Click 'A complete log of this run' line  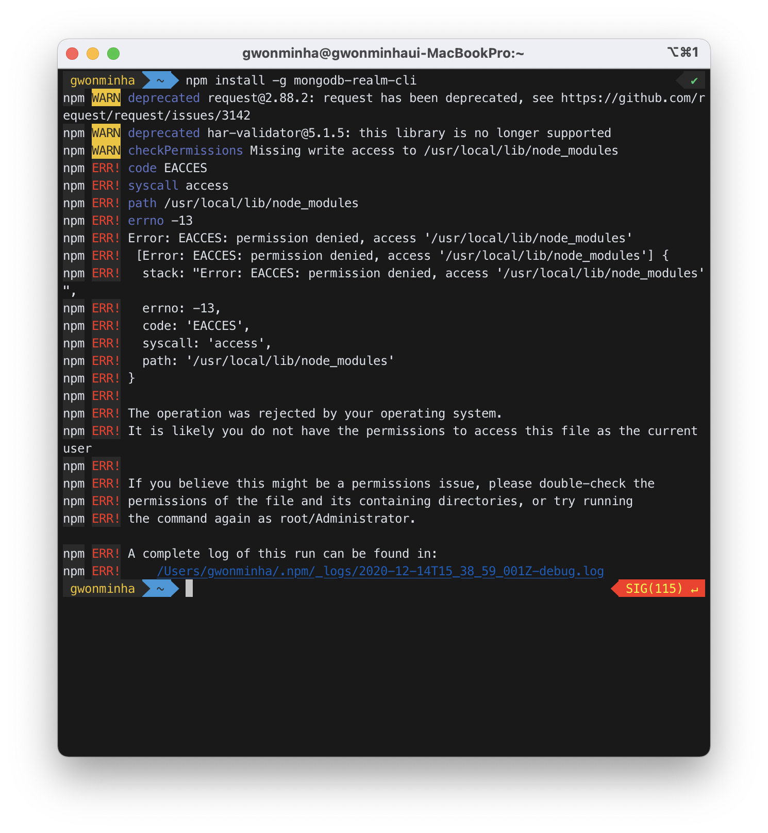[x=282, y=554]
